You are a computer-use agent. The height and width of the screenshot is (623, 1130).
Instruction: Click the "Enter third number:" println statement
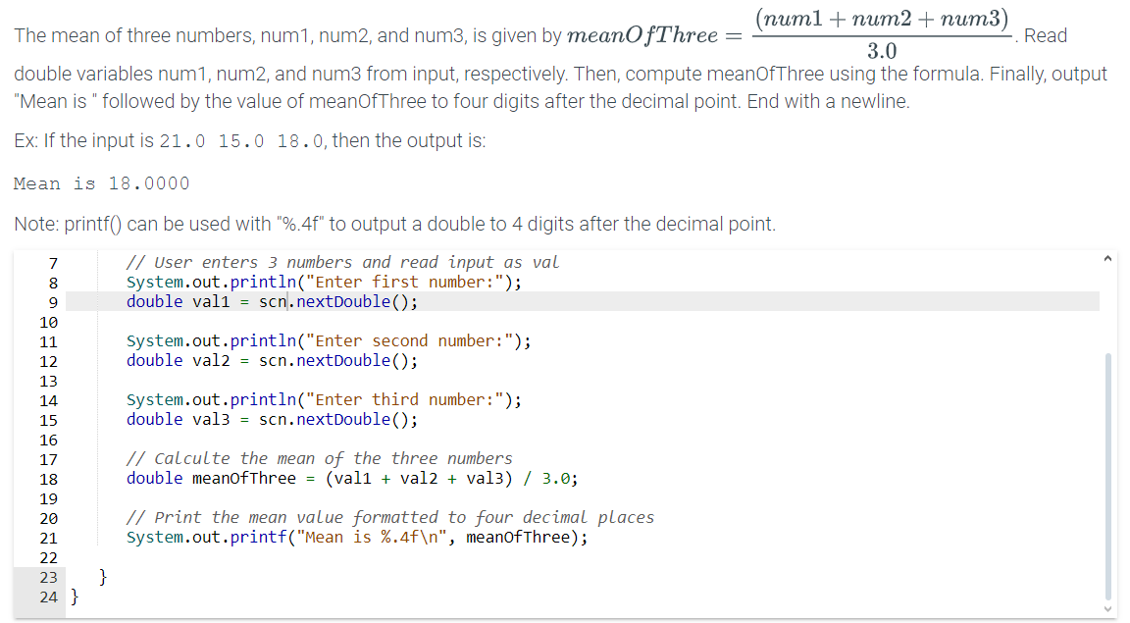click(x=324, y=399)
